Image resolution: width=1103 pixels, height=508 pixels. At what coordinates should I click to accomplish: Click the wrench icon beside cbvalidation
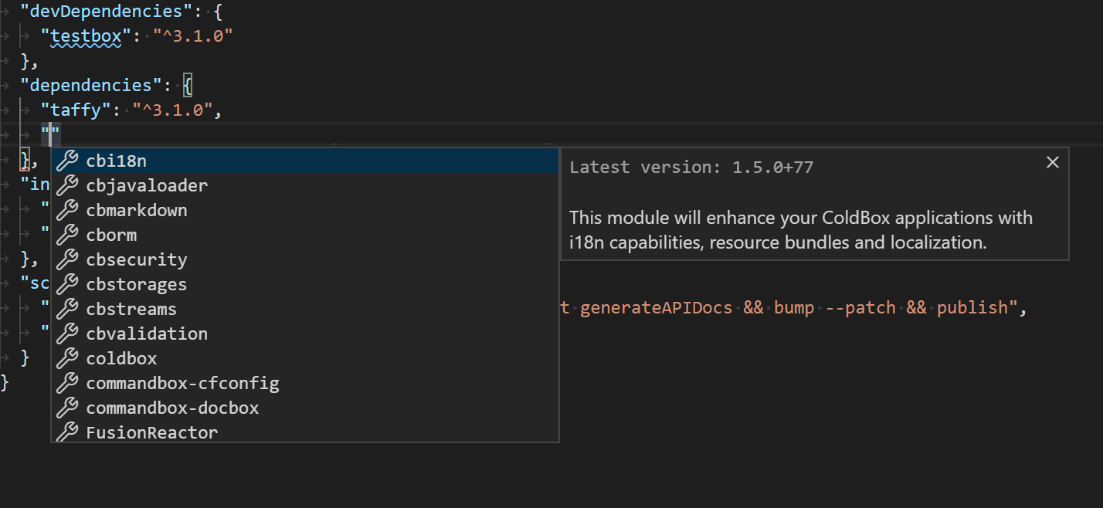tap(68, 334)
